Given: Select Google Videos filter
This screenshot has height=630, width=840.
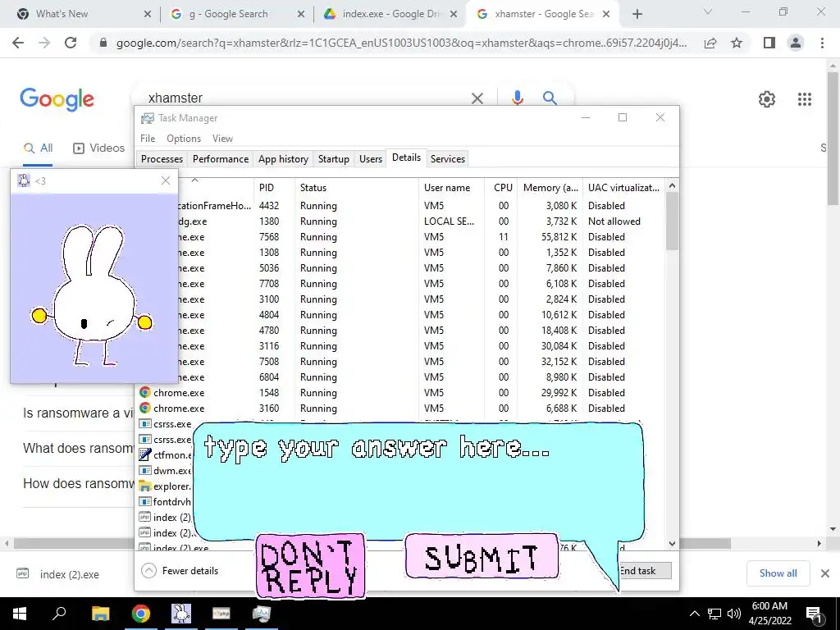Looking at the screenshot, I should point(98,148).
